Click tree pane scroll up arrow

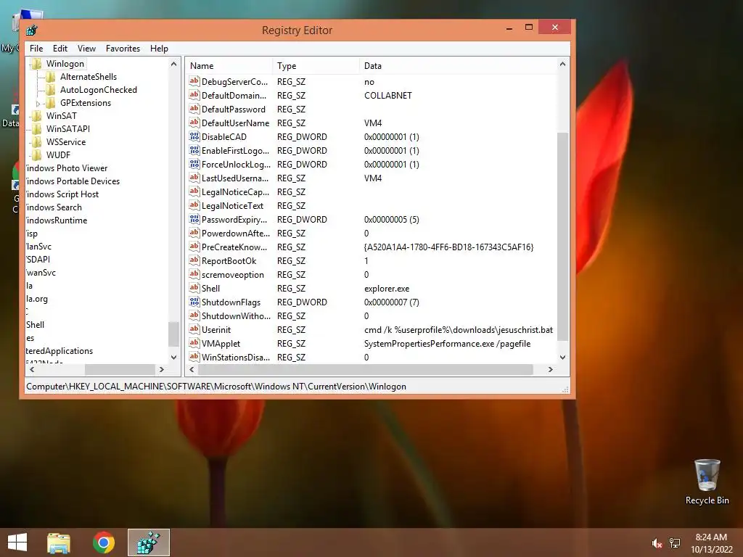tap(173, 64)
